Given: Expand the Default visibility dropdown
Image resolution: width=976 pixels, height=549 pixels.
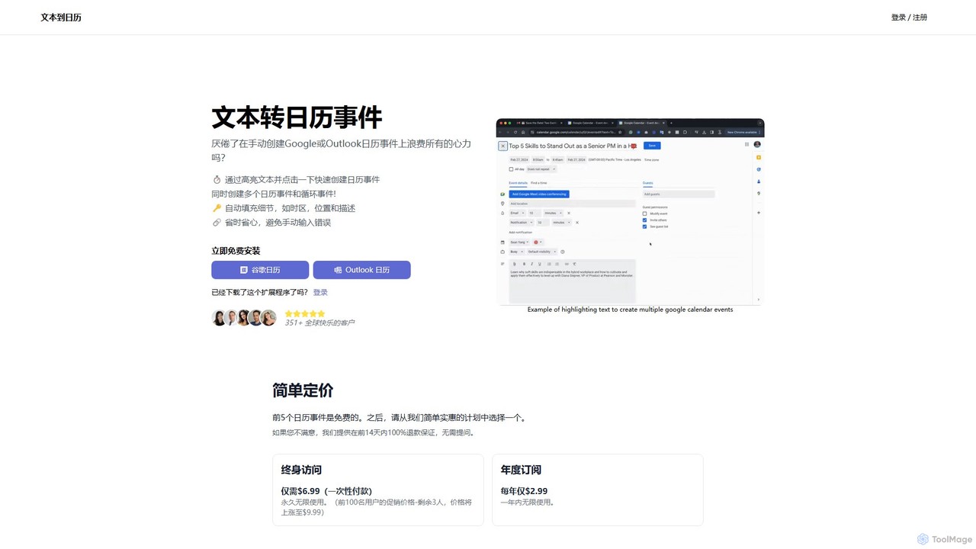Looking at the screenshot, I should [x=542, y=252].
